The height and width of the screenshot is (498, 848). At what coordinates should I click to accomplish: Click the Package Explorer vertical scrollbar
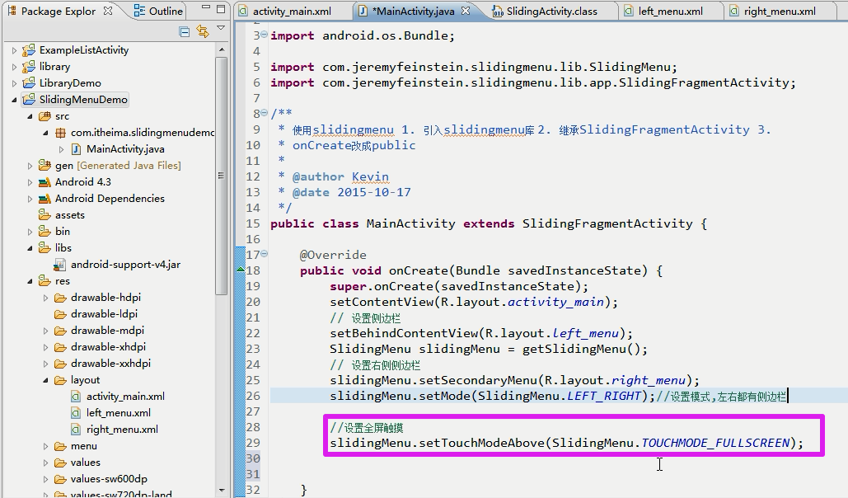coord(221,165)
